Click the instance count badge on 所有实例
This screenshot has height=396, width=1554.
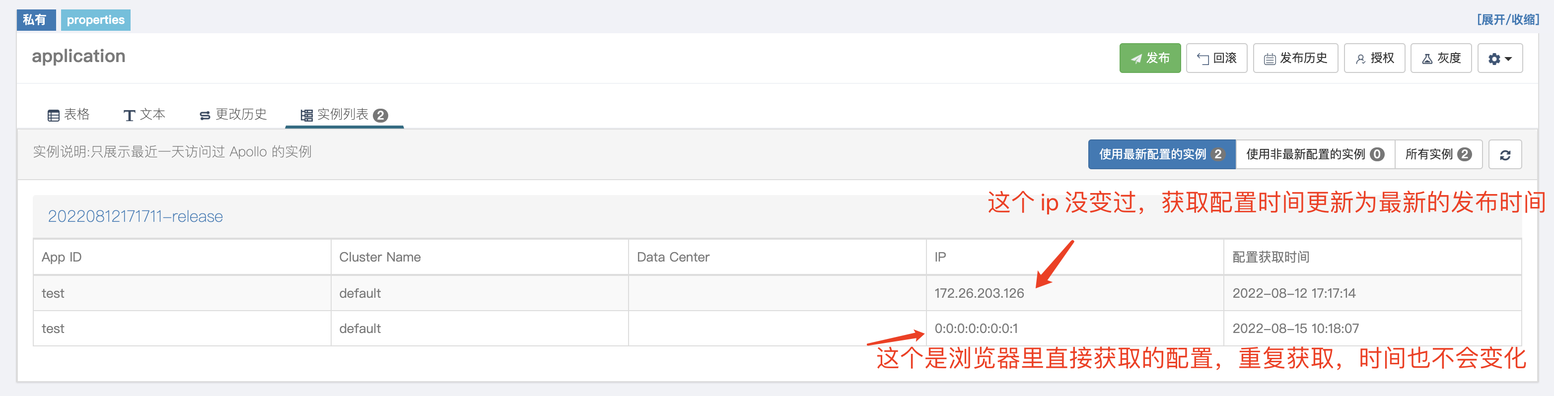tap(1465, 154)
